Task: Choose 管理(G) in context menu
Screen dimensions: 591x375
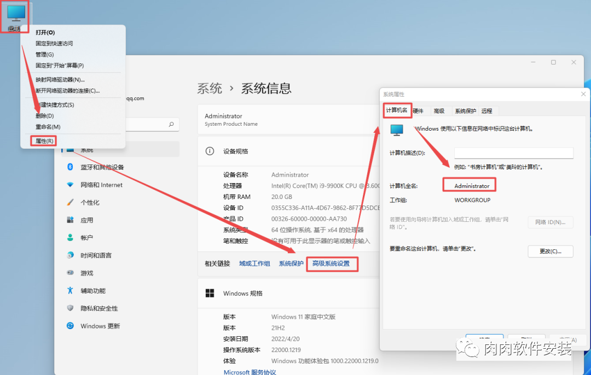Action: [x=45, y=55]
